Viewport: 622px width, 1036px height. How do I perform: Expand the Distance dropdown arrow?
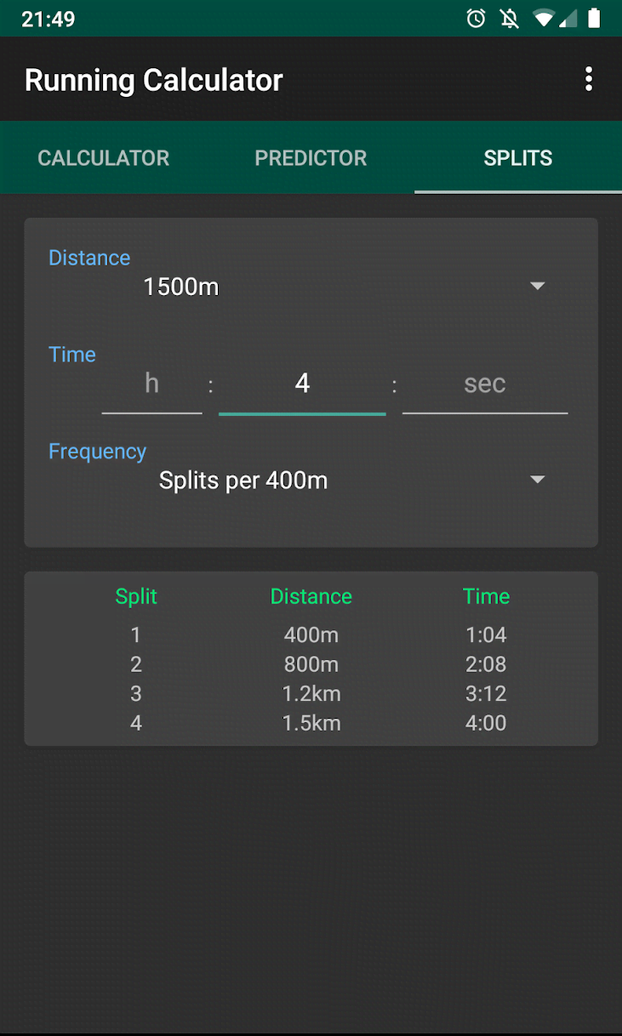coord(537,287)
